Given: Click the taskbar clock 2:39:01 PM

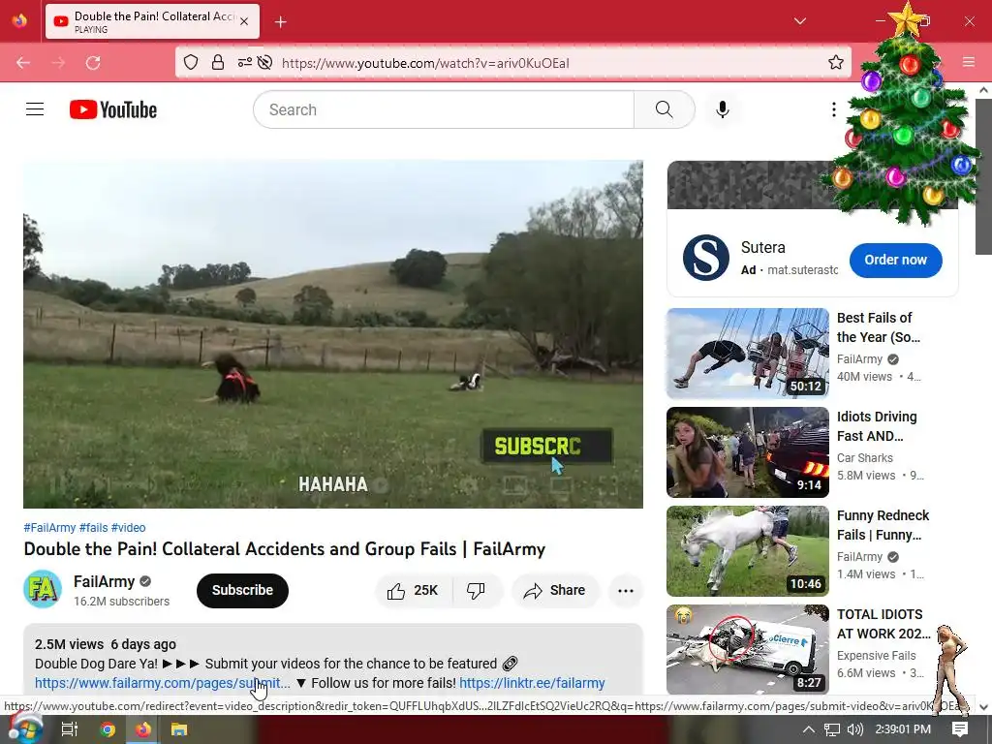Looking at the screenshot, I should tap(903, 729).
